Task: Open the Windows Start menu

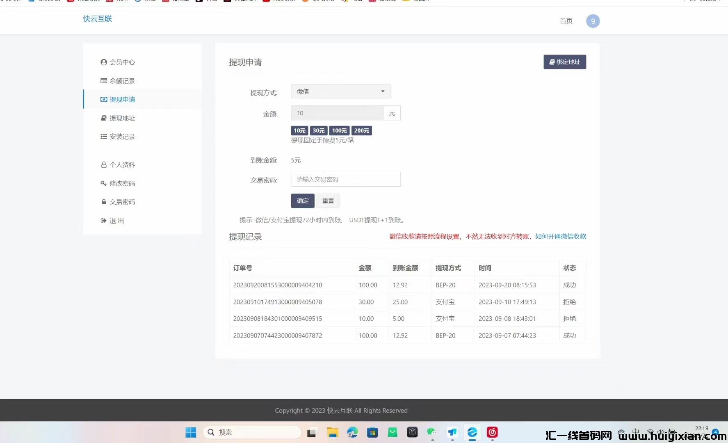Action: coord(191,432)
